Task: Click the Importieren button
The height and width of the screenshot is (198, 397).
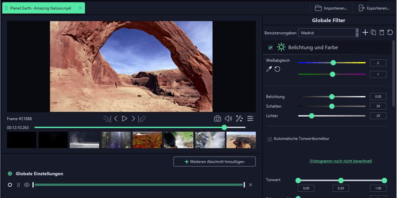Action: 331,8
